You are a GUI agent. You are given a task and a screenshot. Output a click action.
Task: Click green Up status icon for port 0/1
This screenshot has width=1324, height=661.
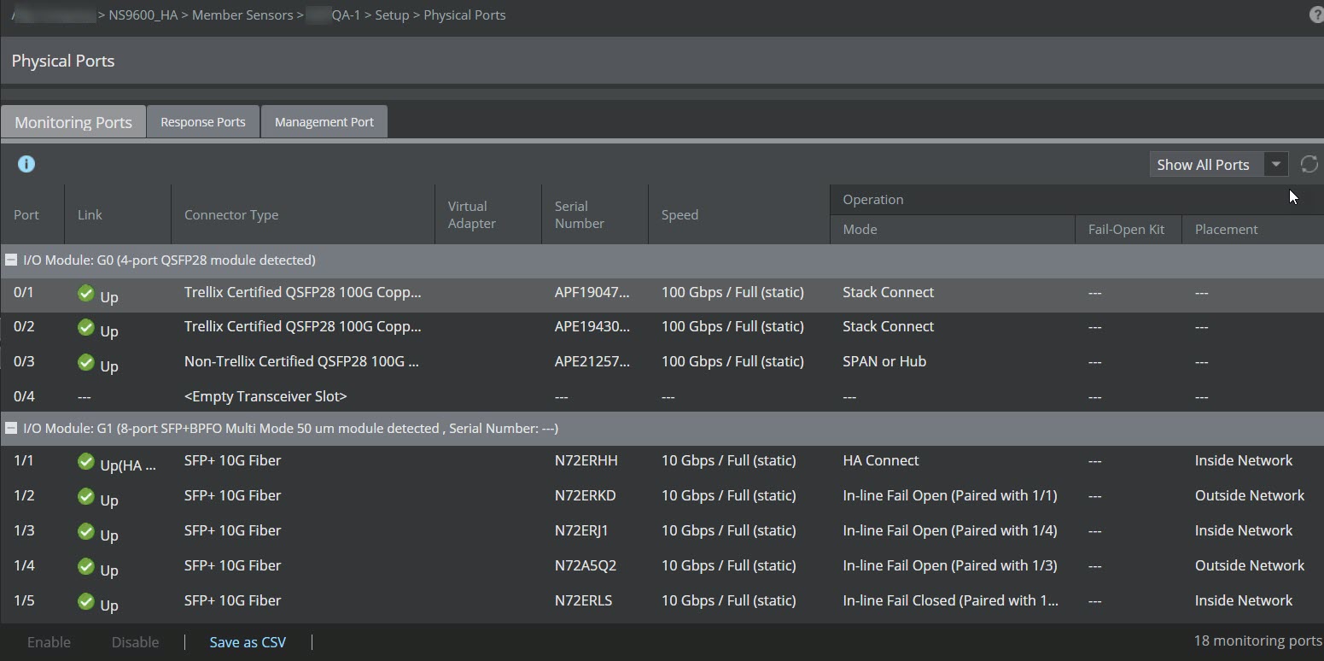(x=85, y=293)
